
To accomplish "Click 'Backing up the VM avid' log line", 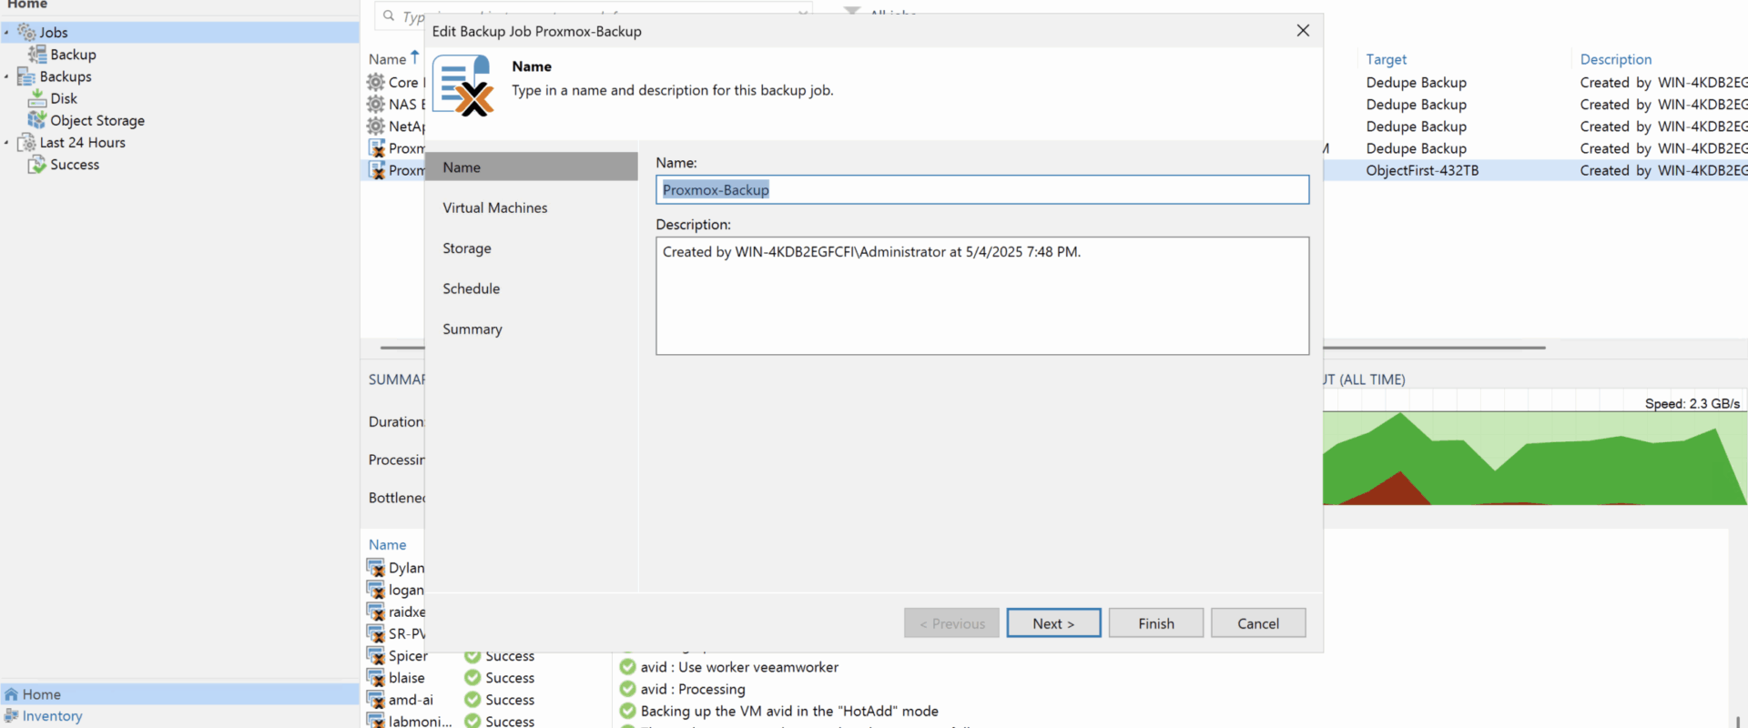I will [x=789, y=711].
